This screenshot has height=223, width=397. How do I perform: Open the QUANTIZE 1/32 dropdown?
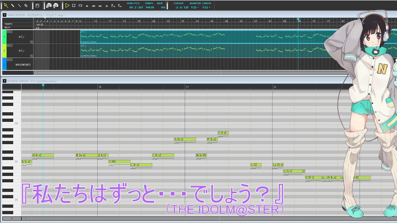coord(195,7)
